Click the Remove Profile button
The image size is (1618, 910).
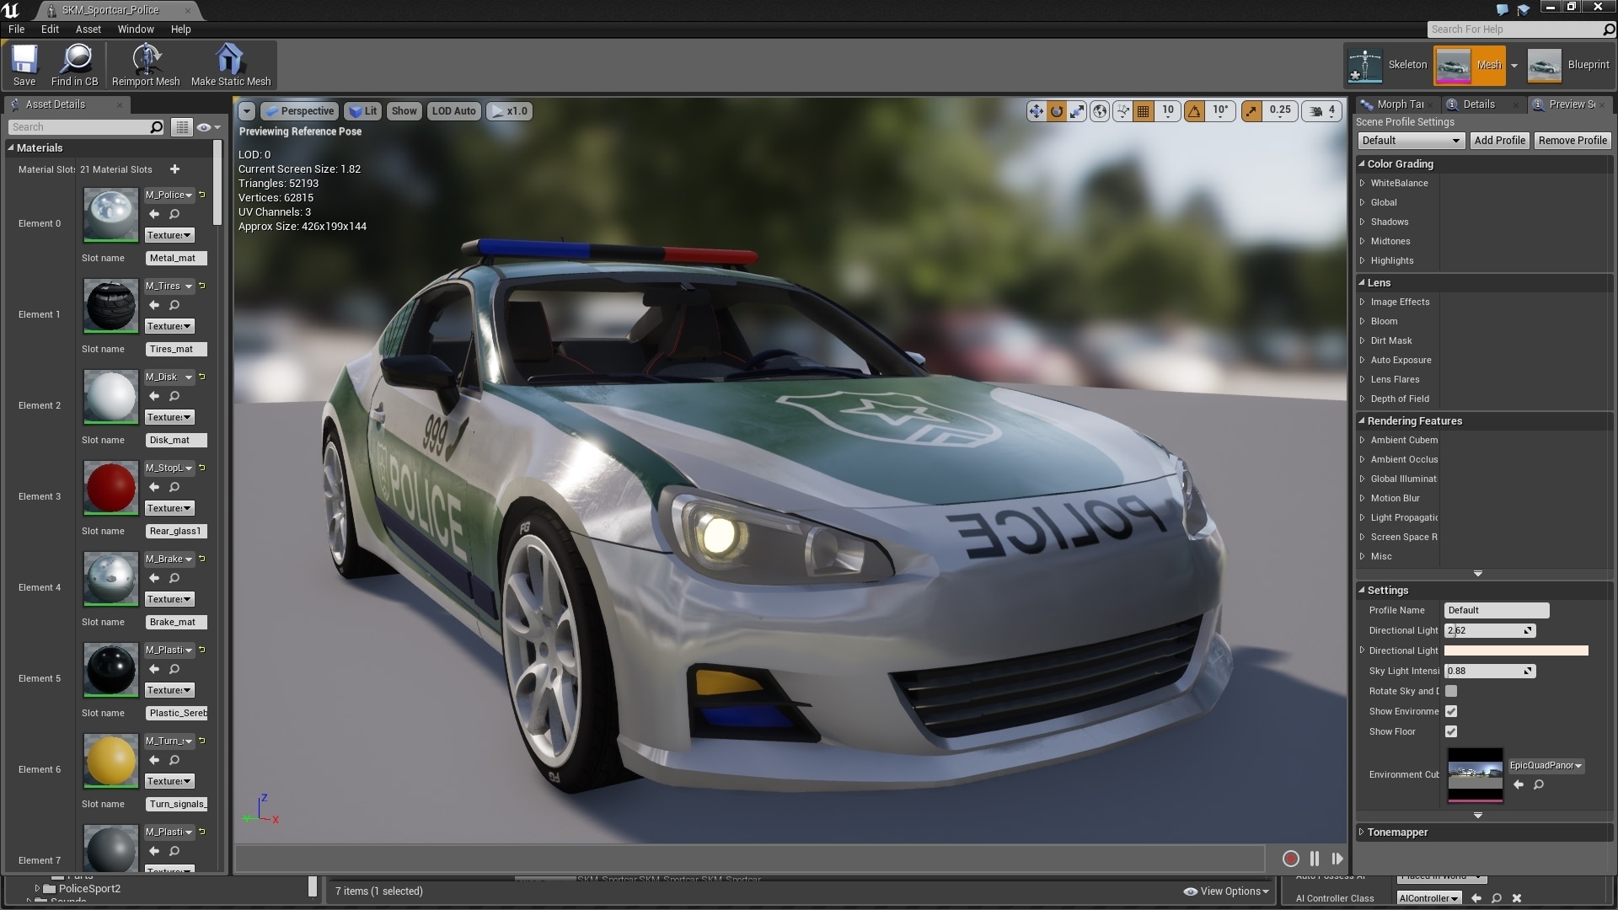1572,140
